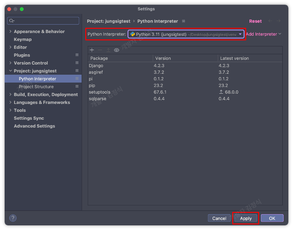Click the remove package minus icon
293x230 pixels.
(x=100, y=50)
